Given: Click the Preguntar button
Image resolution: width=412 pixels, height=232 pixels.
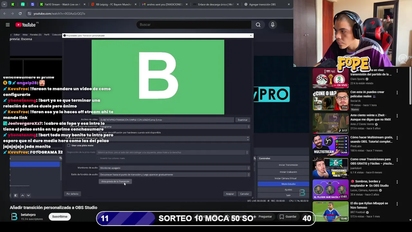Looking at the screenshot, I should (x=263, y=217).
